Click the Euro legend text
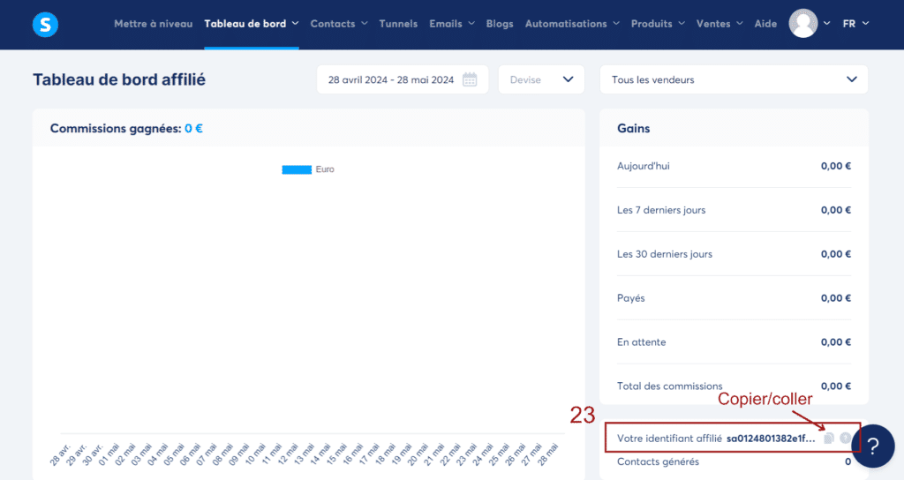Screen dimensions: 904x480 [325, 169]
